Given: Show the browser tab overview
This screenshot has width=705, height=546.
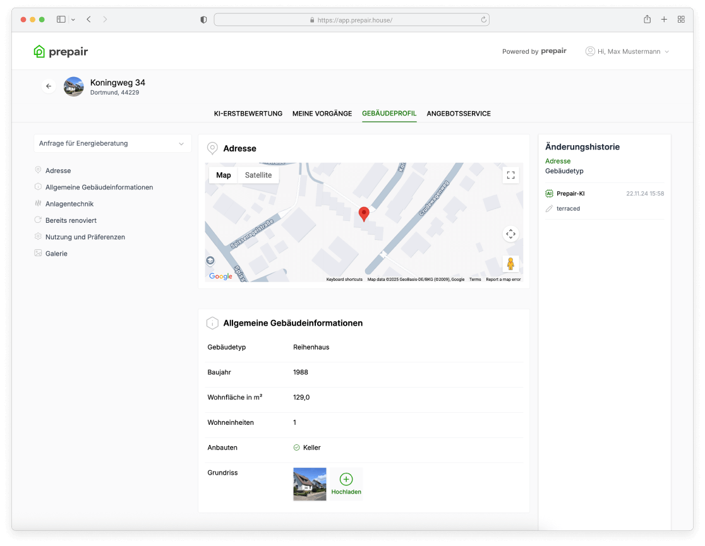Looking at the screenshot, I should [x=681, y=20].
